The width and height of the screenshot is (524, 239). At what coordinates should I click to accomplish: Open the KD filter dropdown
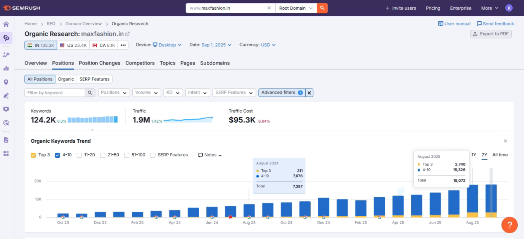(173, 93)
